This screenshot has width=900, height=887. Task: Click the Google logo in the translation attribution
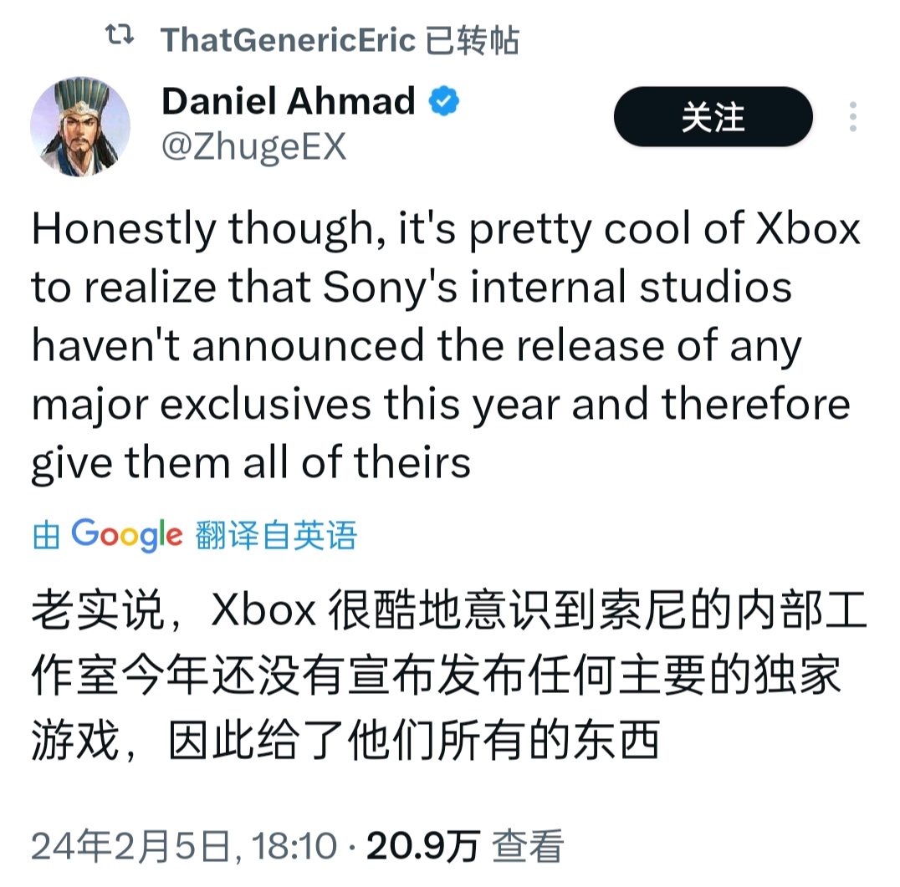127,534
